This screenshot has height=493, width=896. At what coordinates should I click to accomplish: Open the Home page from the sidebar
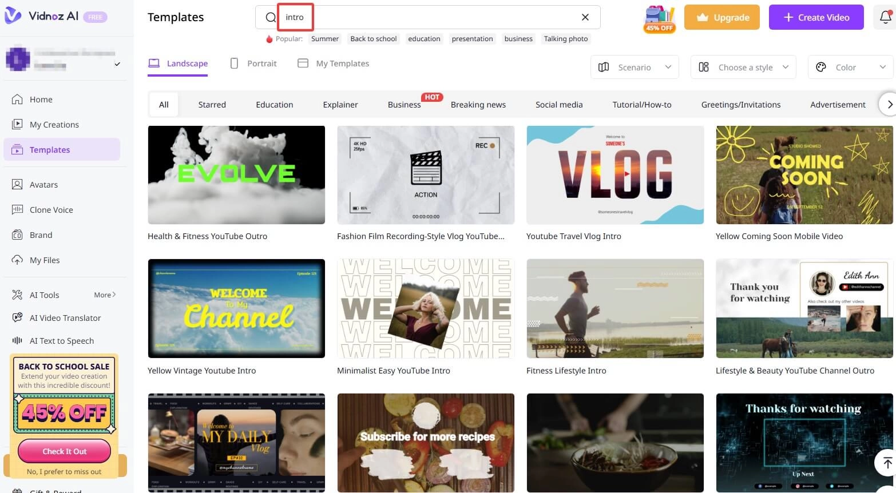(x=40, y=99)
